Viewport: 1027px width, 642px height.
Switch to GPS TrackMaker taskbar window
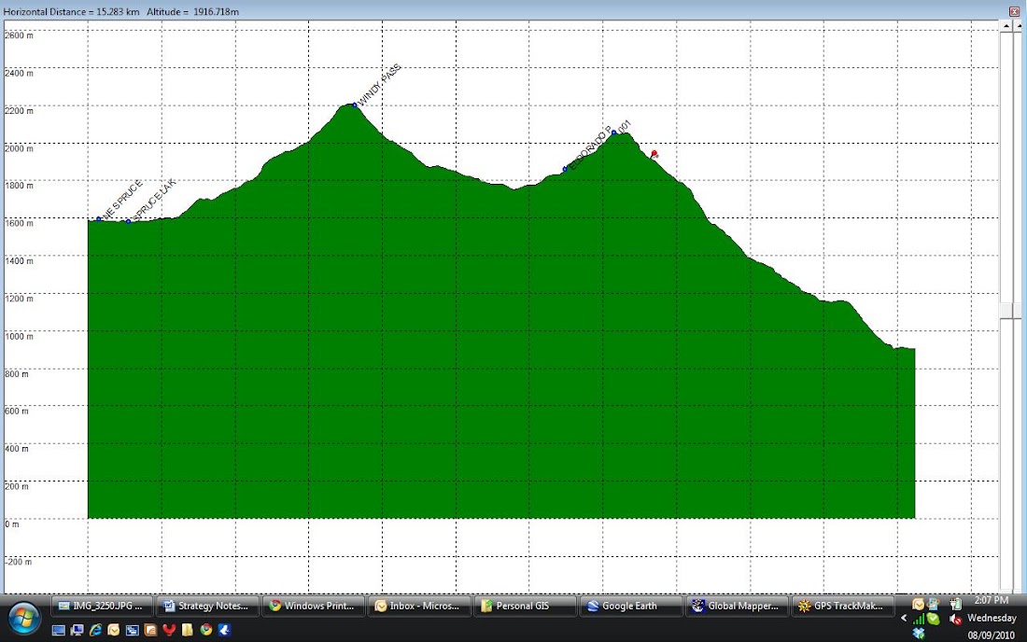[x=844, y=606]
